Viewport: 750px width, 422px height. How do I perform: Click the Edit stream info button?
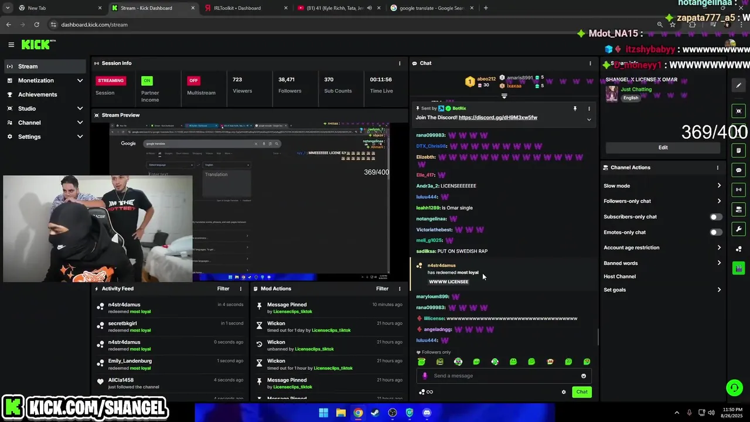coord(663,148)
